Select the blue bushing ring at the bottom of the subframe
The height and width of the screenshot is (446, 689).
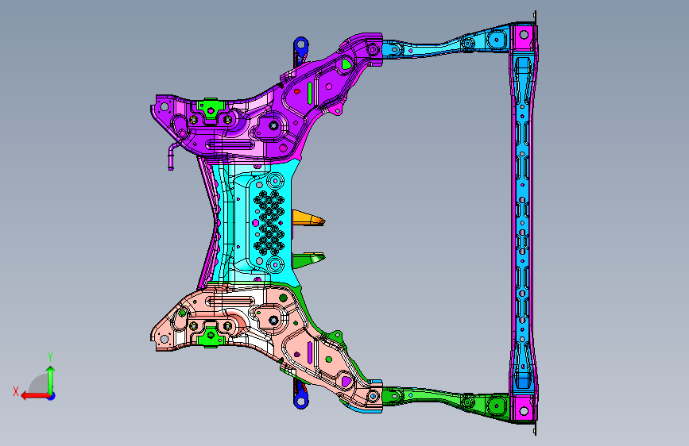click(301, 401)
